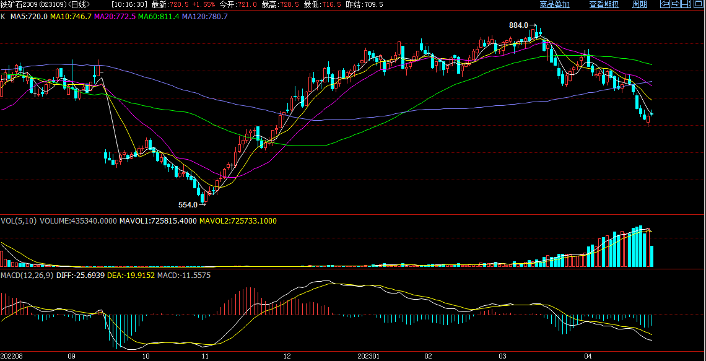Click the K label before MA5

point(3,16)
